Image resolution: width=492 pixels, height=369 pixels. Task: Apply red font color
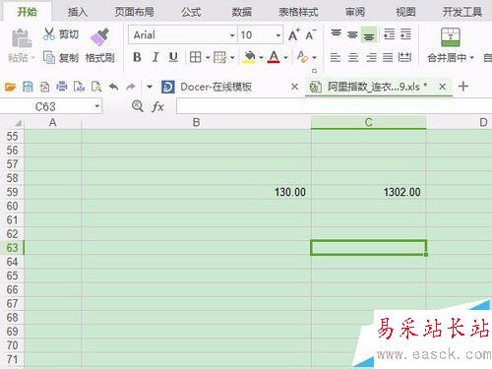point(274,57)
